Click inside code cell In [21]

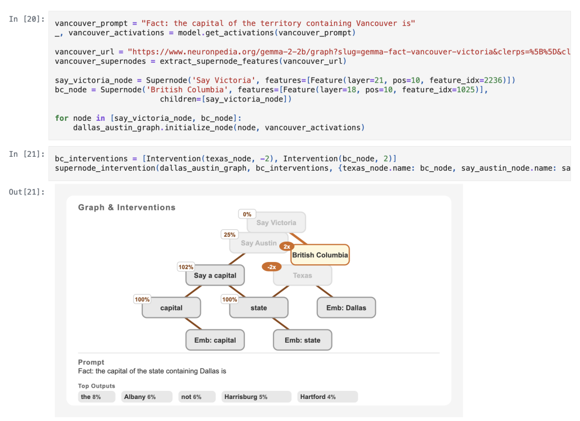[x=309, y=163]
